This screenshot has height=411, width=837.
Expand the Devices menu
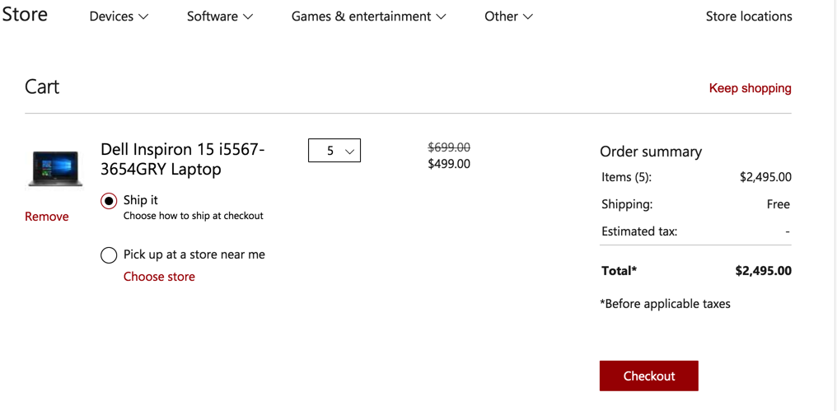coord(119,16)
